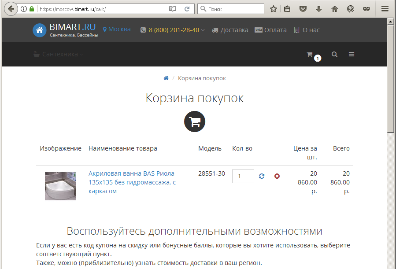Open the hamburger menu in site navbar
The image size is (396, 269).
(352, 55)
